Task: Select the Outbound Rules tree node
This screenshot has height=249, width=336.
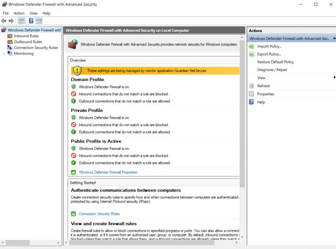Action: coord(28,42)
